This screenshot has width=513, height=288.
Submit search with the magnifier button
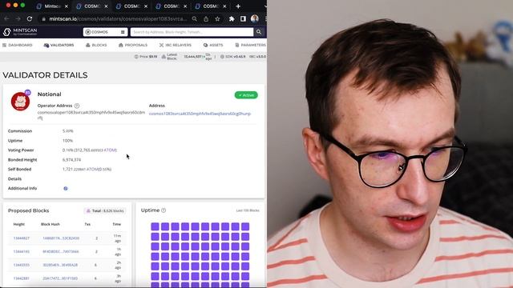click(259, 32)
